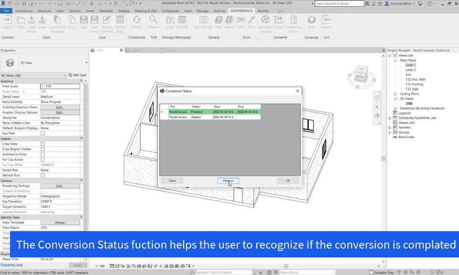Click the Explore PLM icon
The image size is (459, 275).
[153, 22]
